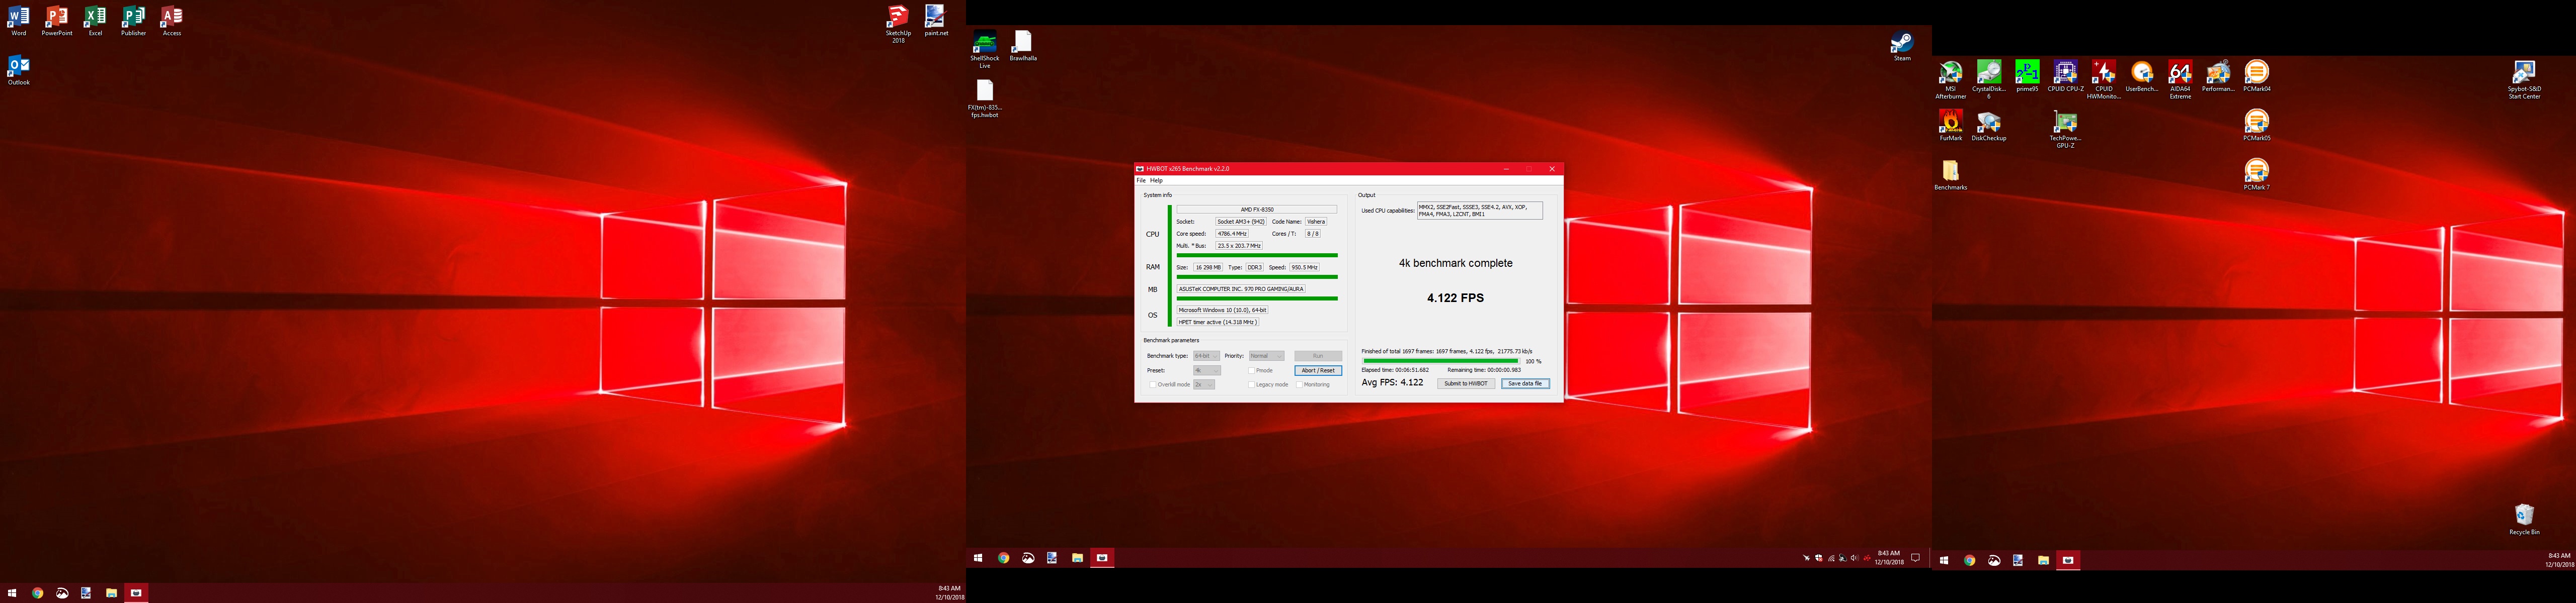Click the Core speed 4786.4 MHz field
The image size is (2576, 603).
pyautogui.click(x=1232, y=234)
